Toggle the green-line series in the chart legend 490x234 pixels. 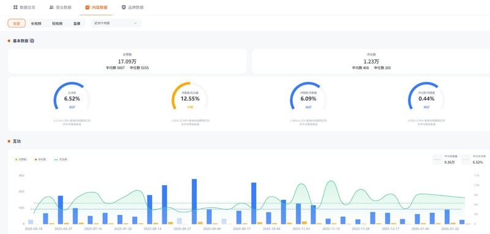[61, 159]
